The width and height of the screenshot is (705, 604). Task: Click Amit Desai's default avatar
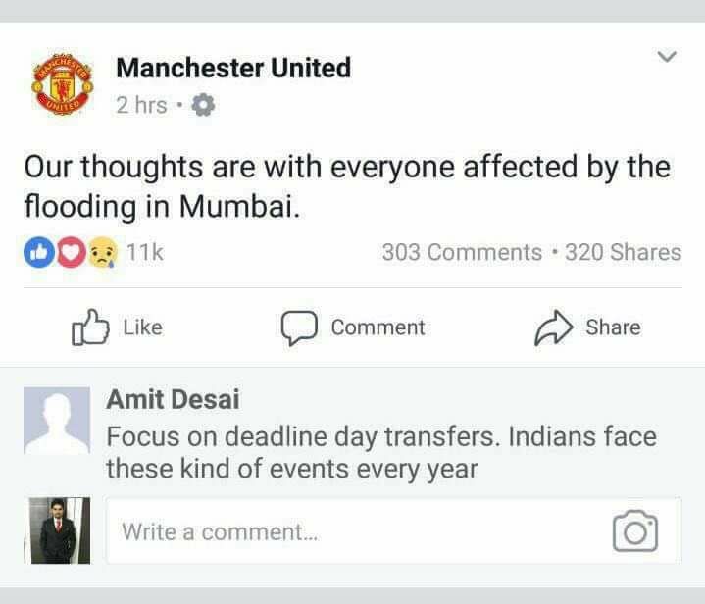(56, 421)
